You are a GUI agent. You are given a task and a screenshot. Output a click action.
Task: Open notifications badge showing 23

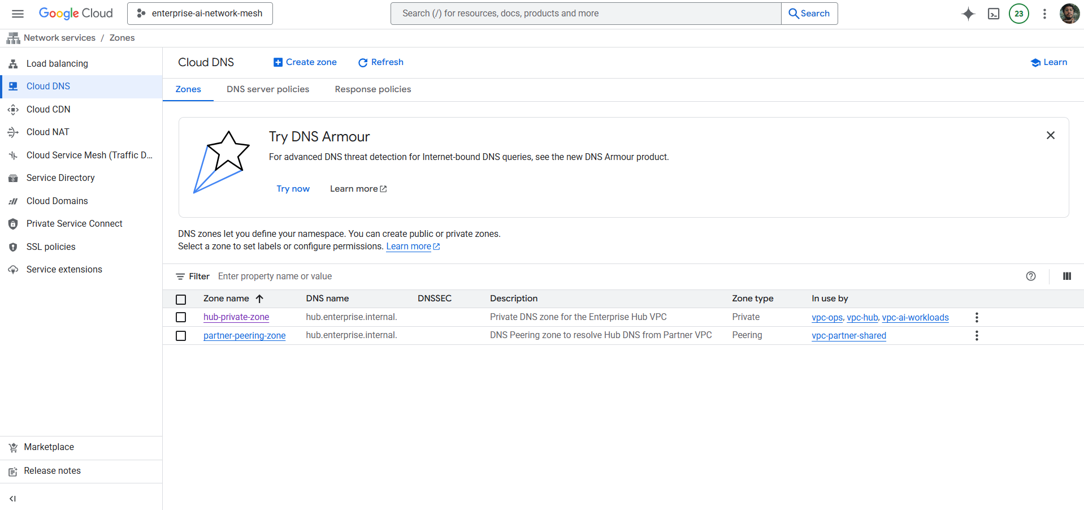point(1019,14)
